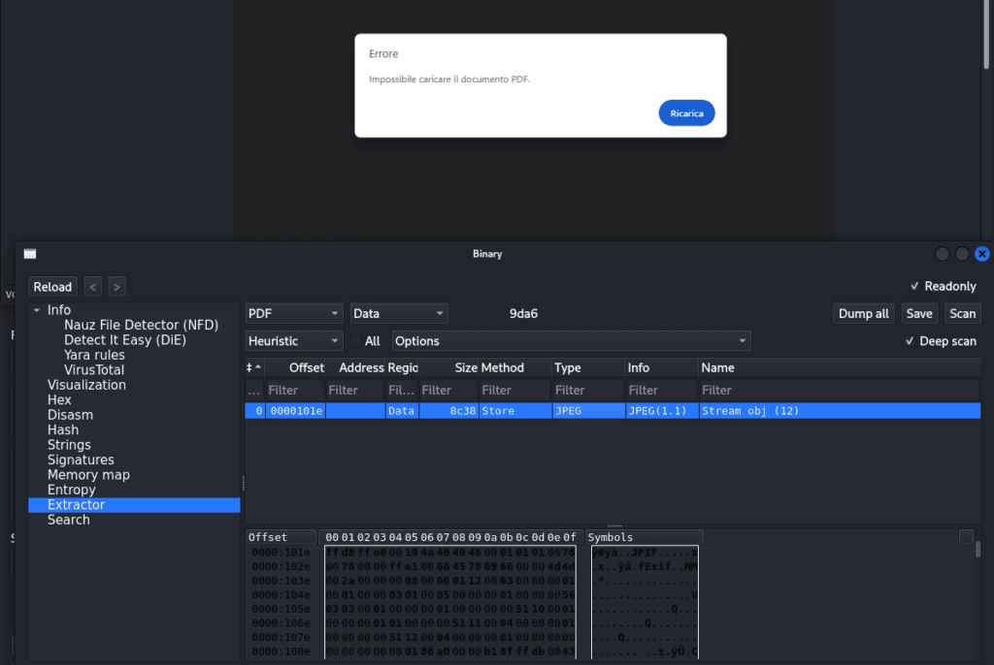
Task: Click the Method column filter field
Action: 514,390
